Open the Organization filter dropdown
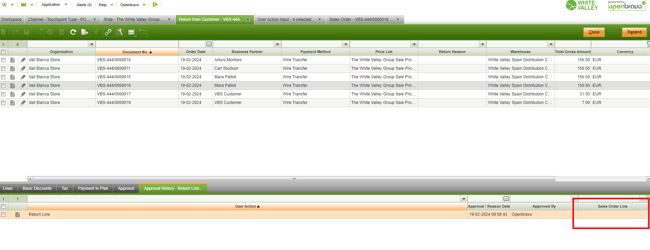Screen dimensions: 650x250 92,44
